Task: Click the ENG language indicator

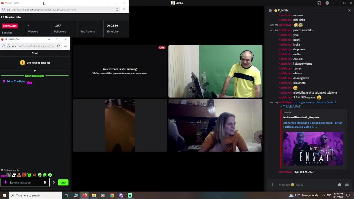Action: (x=329, y=195)
